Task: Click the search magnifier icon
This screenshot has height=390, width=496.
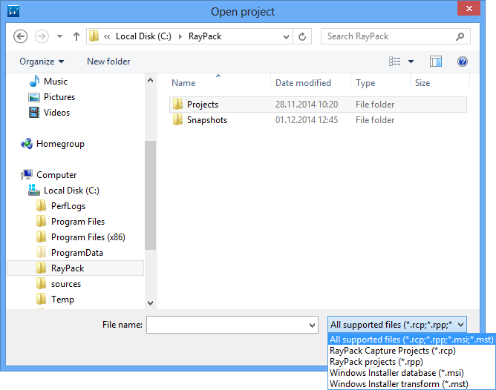Action: point(460,36)
